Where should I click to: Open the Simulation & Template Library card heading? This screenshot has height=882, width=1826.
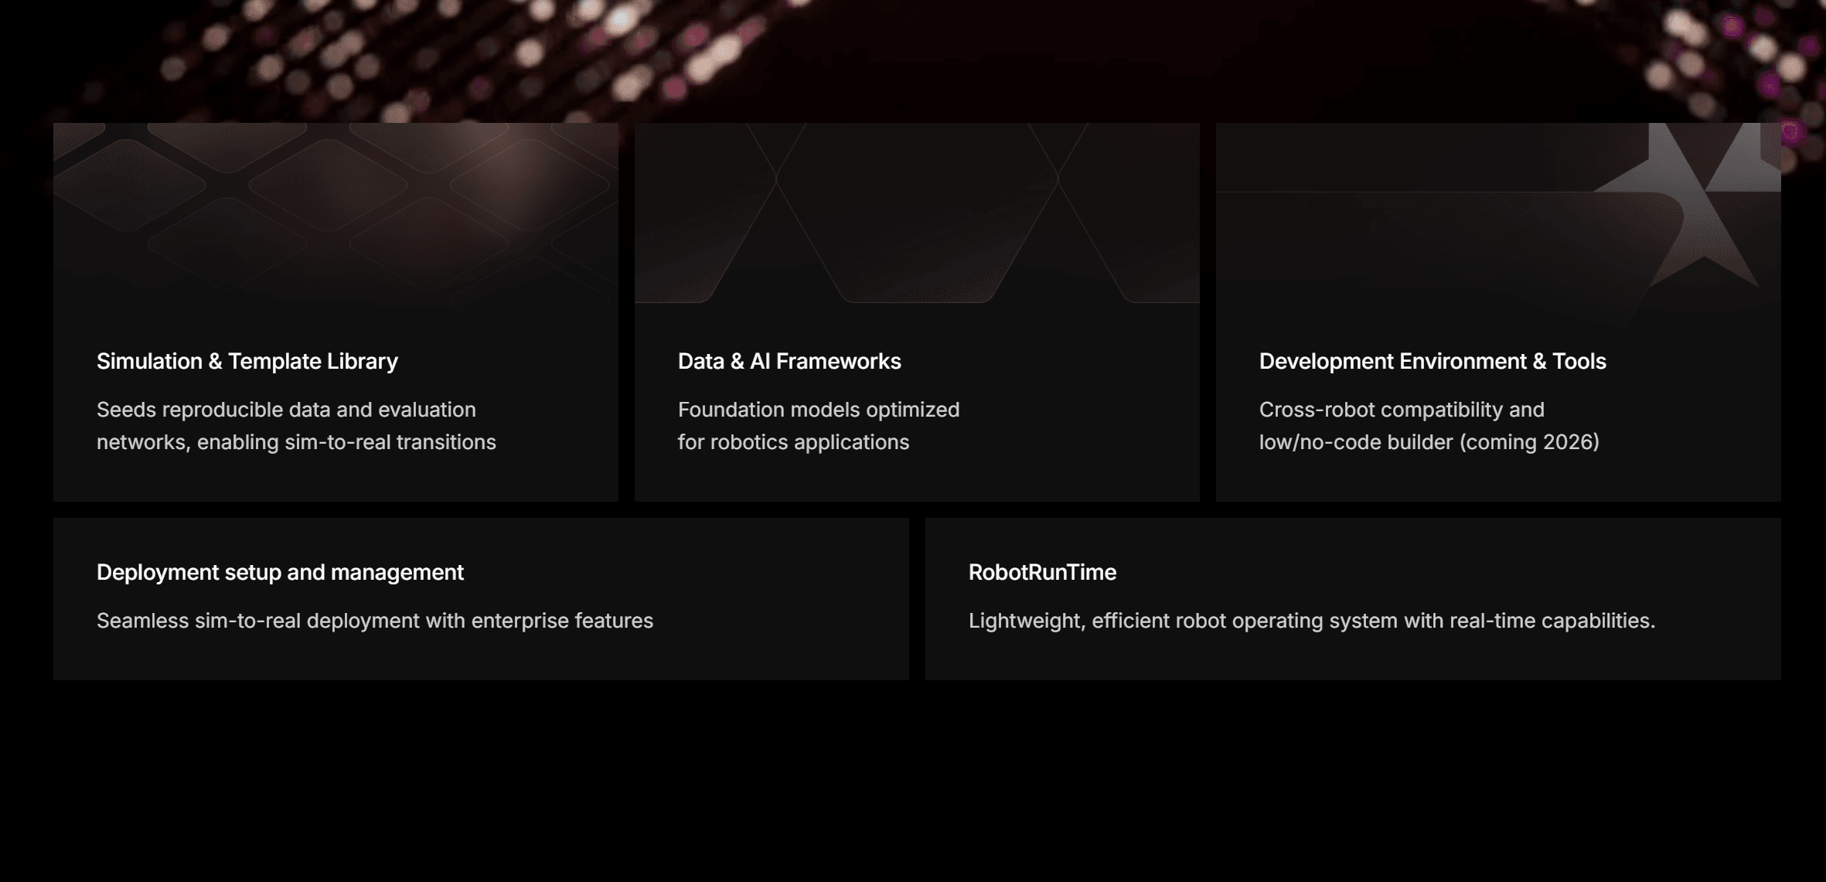click(247, 361)
